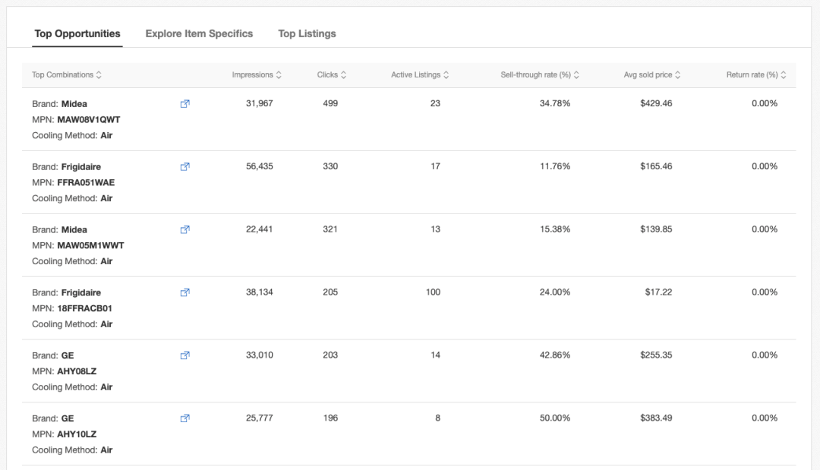Viewport: 820px width, 470px height.
Task: Open external link for GE AHY10LZ
Action: point(184,418)
